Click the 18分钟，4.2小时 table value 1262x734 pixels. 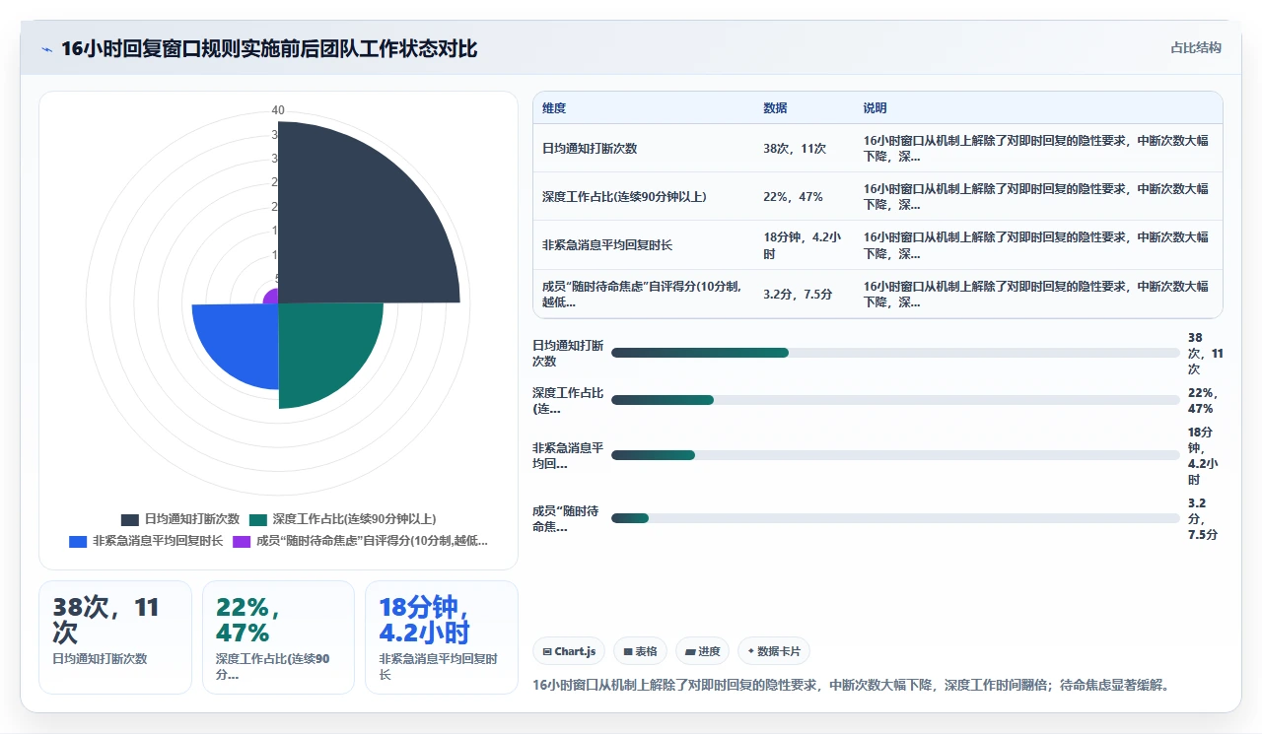(x=802, y=245)
